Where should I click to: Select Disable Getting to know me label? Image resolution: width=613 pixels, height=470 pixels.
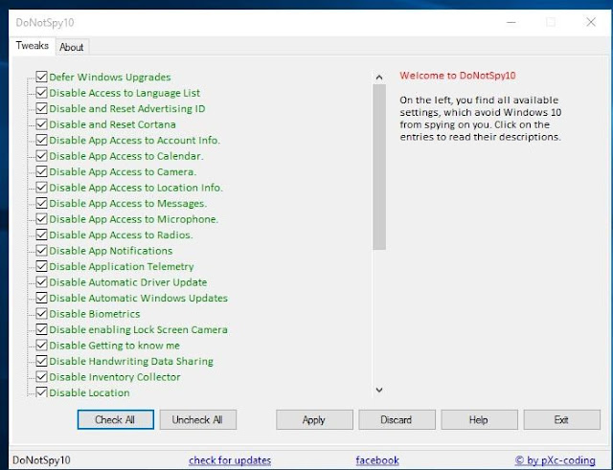click(x=114, y=346)
